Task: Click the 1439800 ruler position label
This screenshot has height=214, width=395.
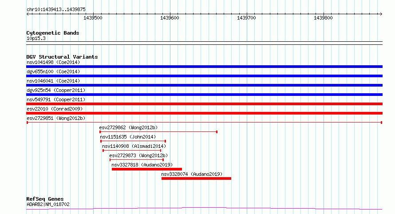Action: coord(323,18)
